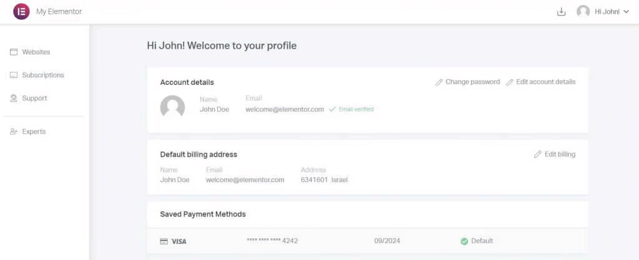
Task: Open the Edit billing link
Action: pos(560,154)
